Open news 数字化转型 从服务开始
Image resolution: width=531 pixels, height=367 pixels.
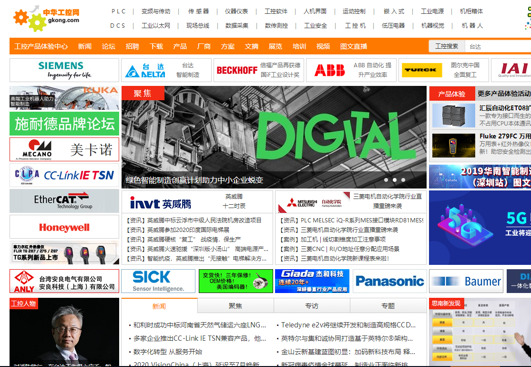coord(168,351)
